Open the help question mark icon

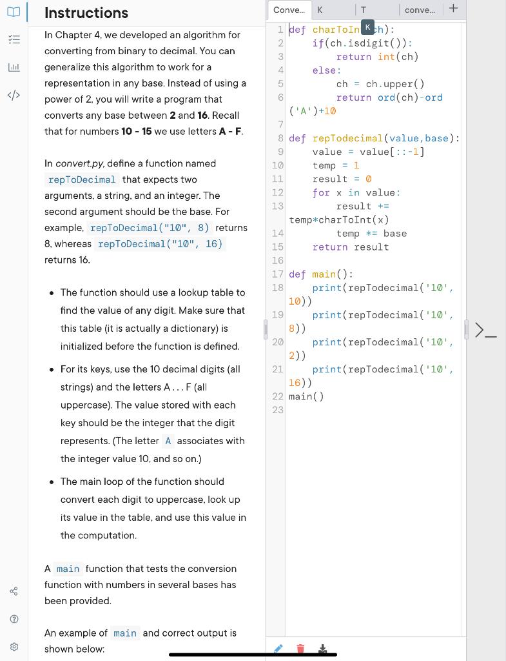14,619
